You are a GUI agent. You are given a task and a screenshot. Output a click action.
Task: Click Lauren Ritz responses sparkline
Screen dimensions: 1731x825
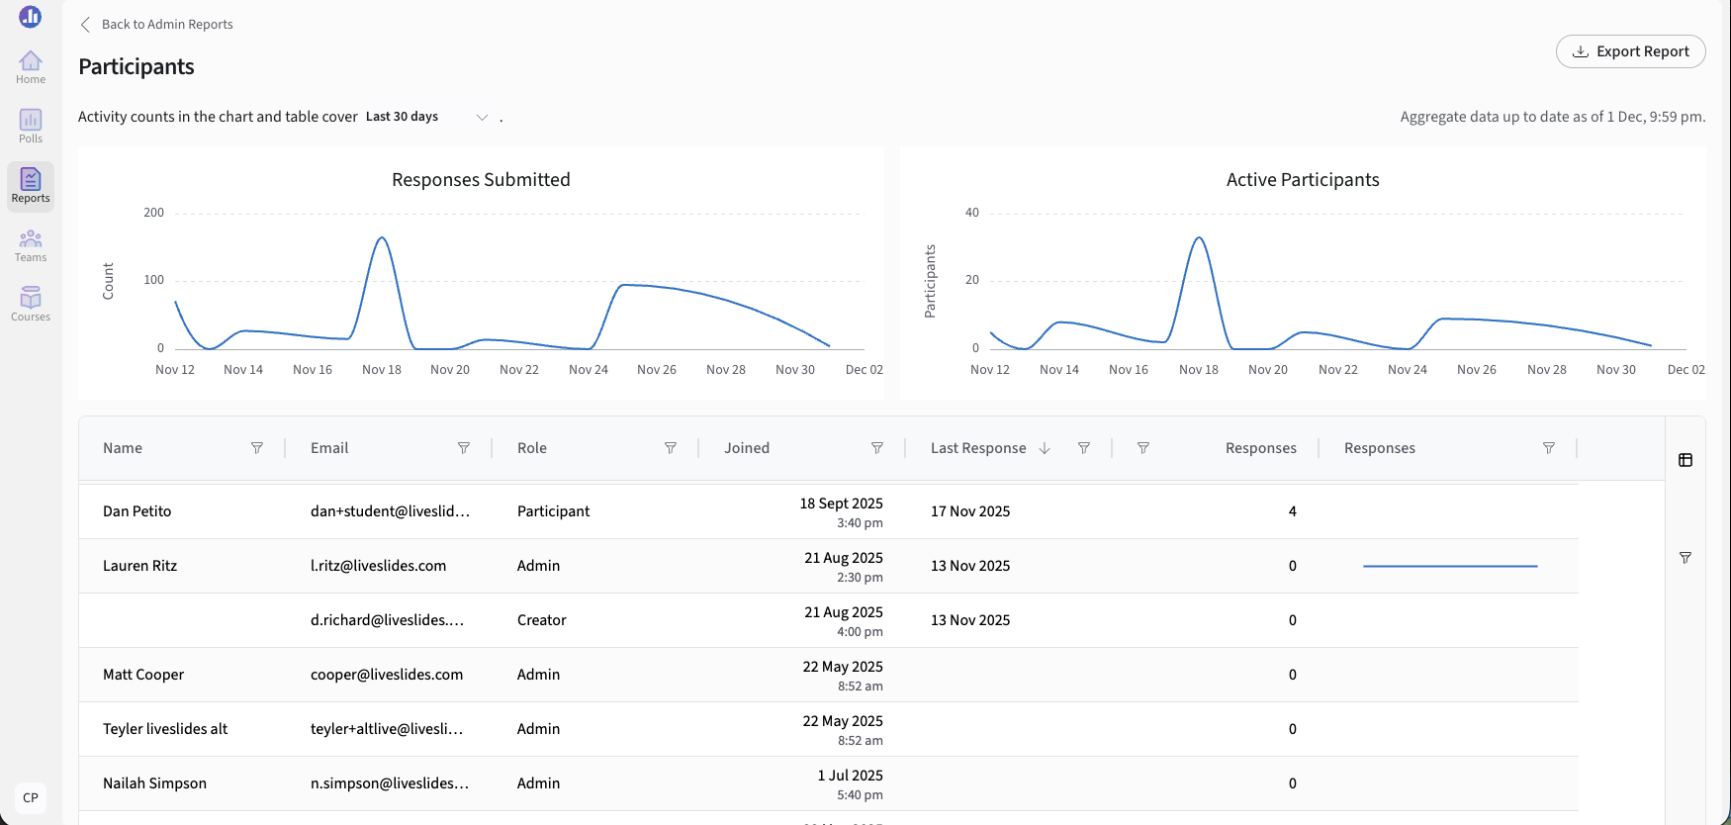click(x=1450, y=566)
